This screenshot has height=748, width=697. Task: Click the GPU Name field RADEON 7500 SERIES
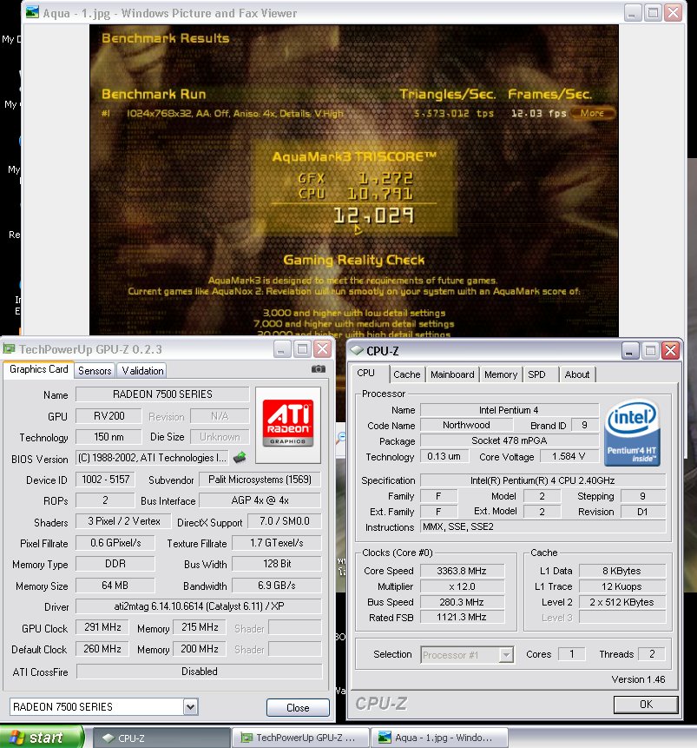pos(162,394)
